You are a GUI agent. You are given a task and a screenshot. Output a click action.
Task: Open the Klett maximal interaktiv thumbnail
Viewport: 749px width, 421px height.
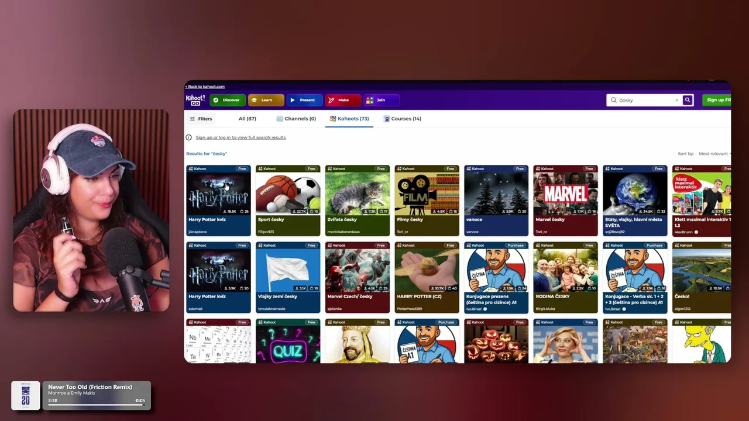tap(702, 194)
